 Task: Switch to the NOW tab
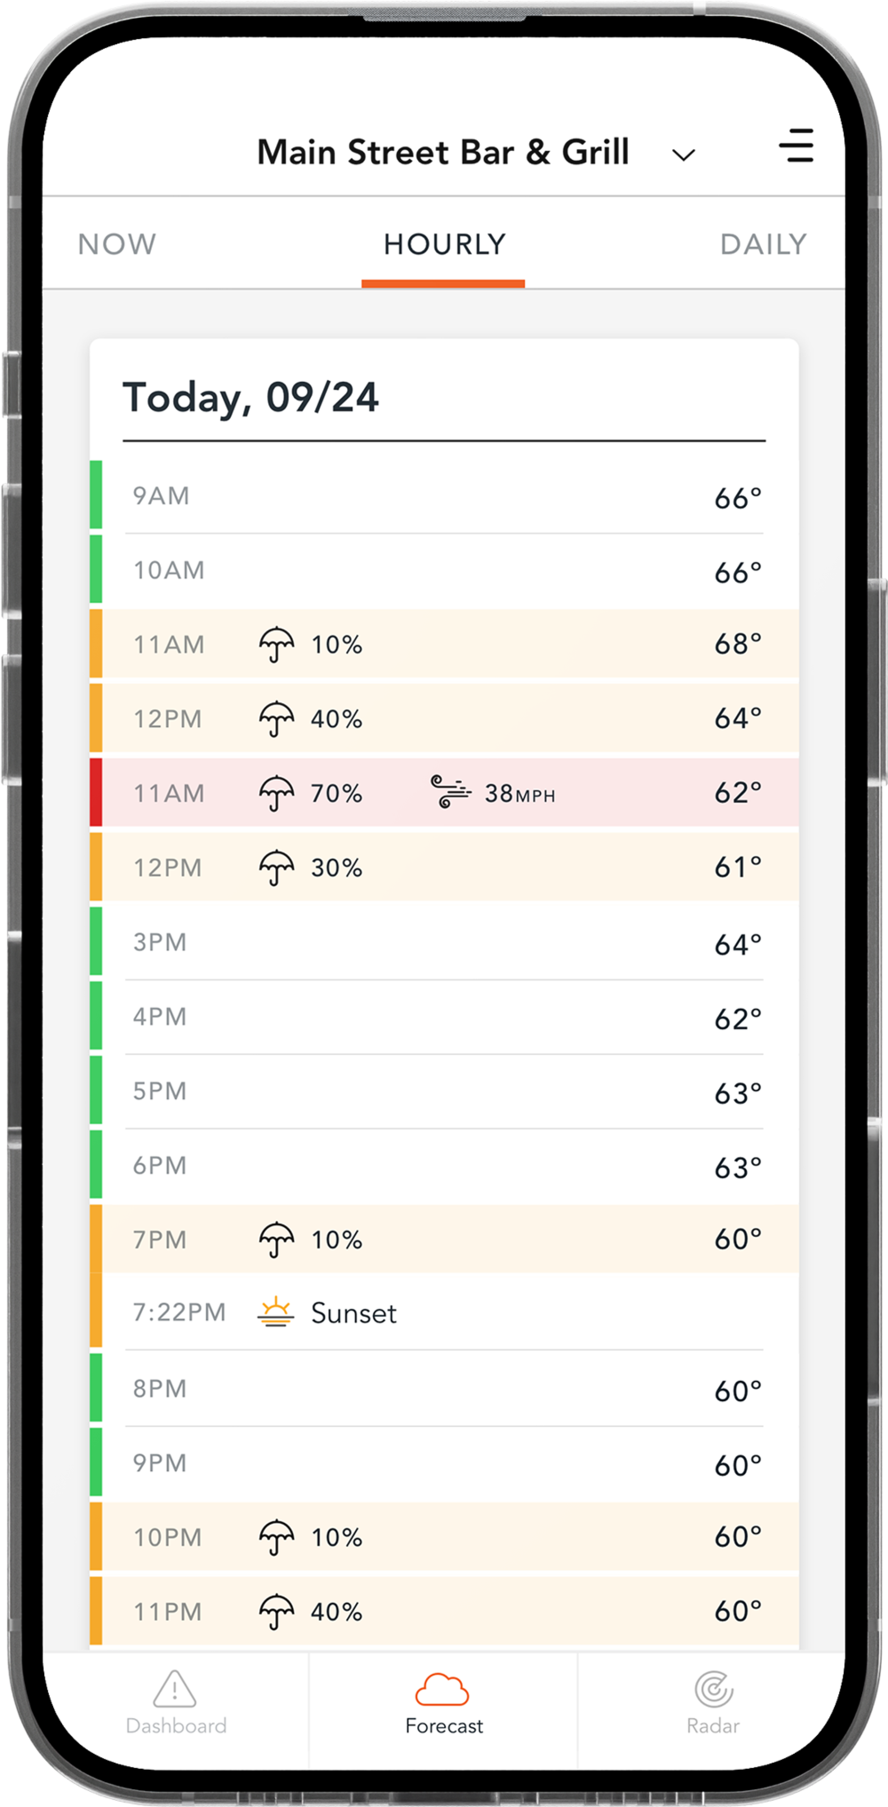click(117, 244)
